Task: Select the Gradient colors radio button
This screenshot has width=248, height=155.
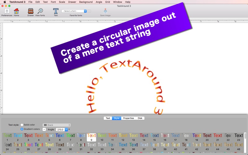Action: [22, 129]
